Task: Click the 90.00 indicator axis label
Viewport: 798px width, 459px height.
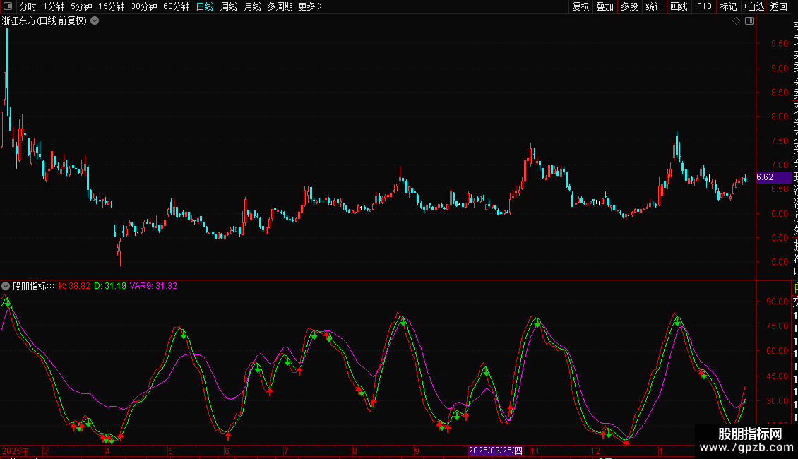Action: tap(777, 302)
